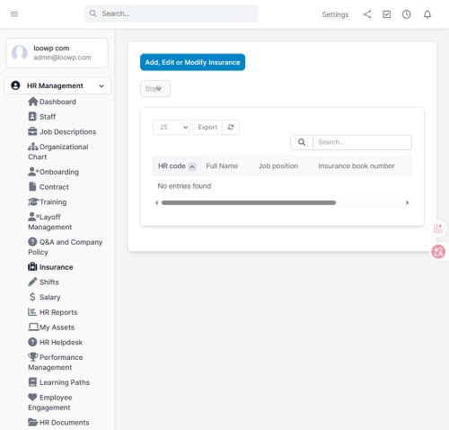Click the Salary dollar icon
This screenshot has width=449, height=430.
[32, 297]
